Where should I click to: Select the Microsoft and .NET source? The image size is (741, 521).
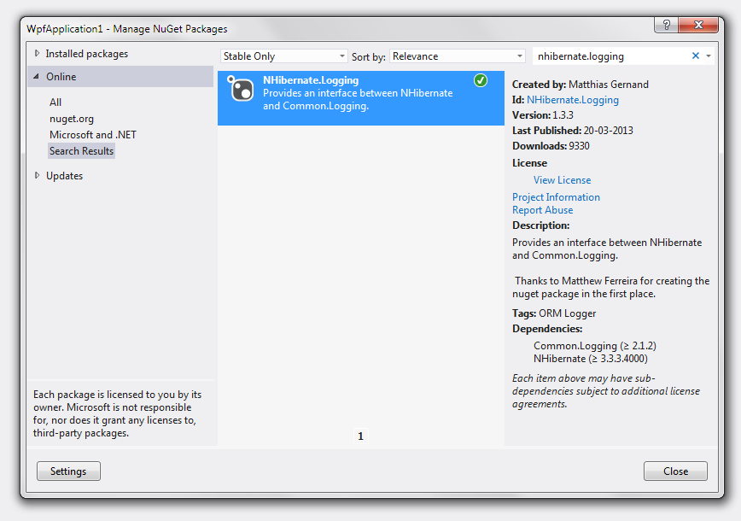pos(93,135)
